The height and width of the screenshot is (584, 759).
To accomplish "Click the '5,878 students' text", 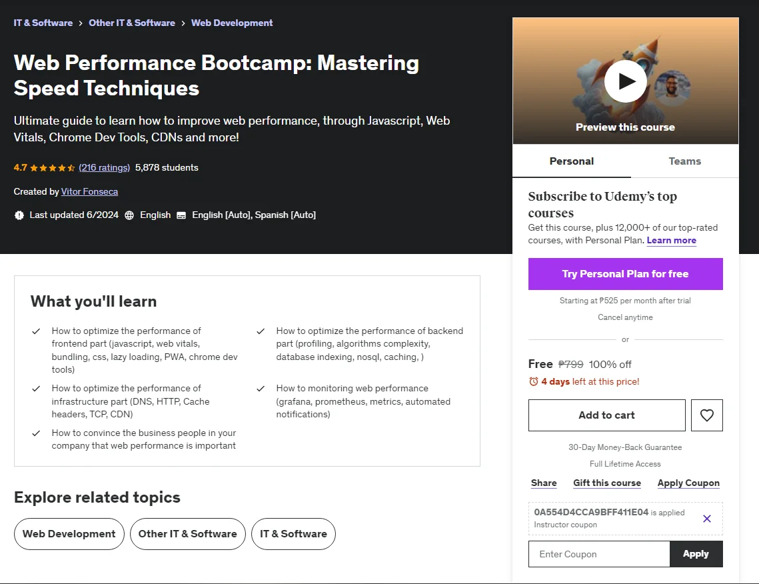I will point(167,167).
